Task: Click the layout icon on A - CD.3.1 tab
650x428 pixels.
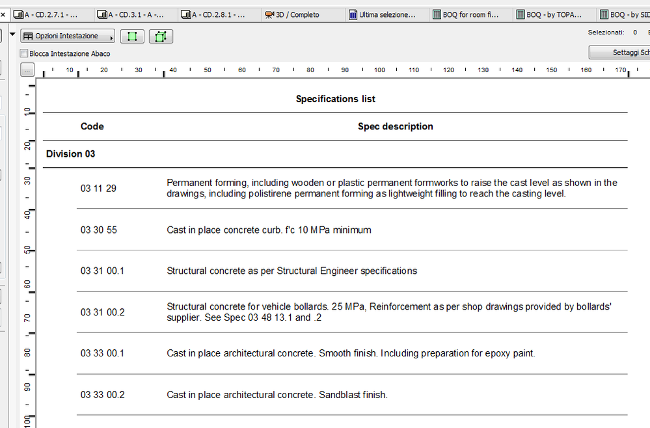Action: (102, 15)
